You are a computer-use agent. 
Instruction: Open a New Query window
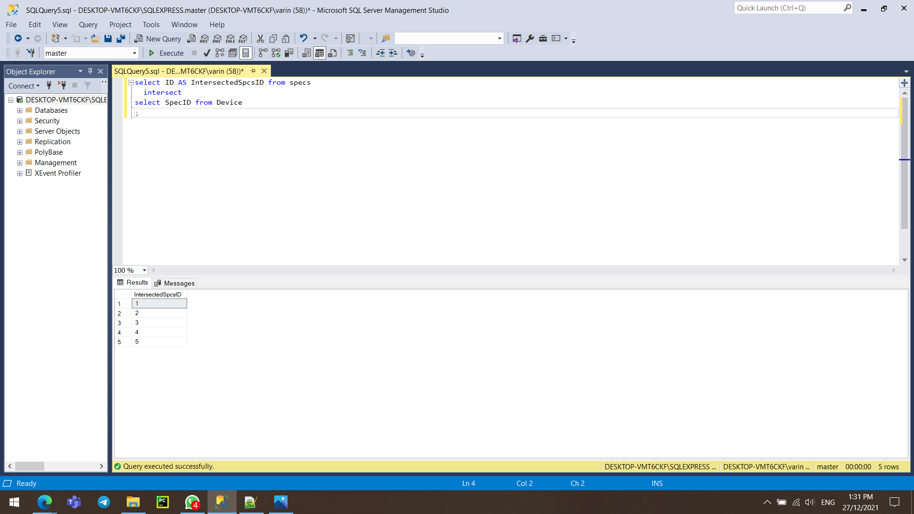[x=158, y=38]
